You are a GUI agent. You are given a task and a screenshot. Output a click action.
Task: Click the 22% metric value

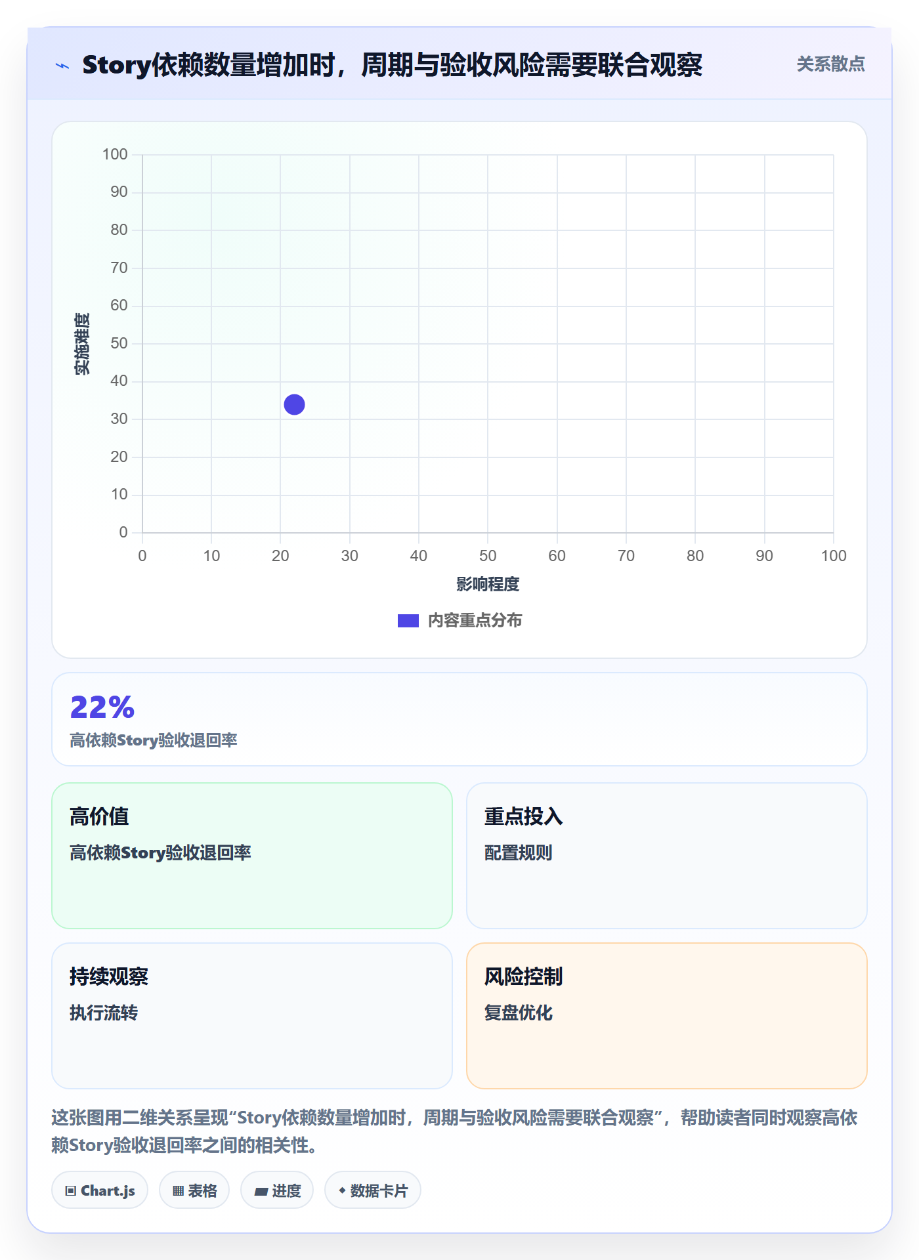tap(102, 707)
